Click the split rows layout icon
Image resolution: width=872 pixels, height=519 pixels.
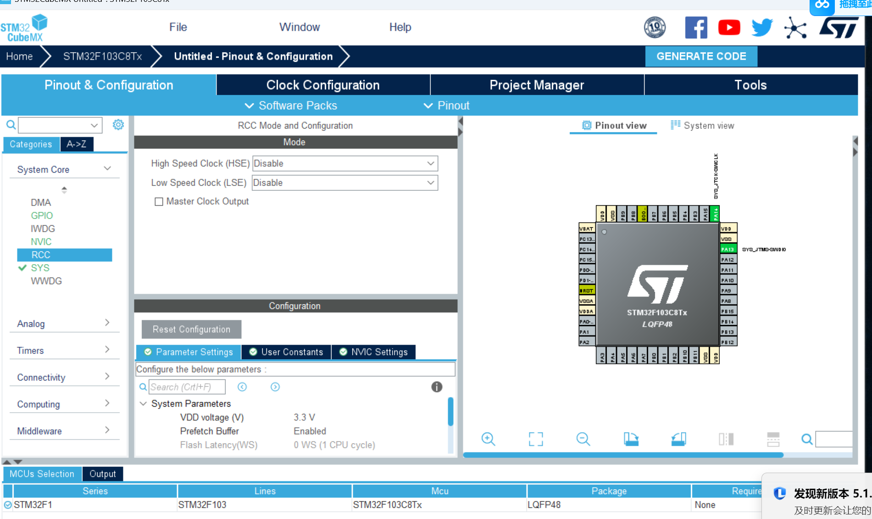tap(773, 439)
